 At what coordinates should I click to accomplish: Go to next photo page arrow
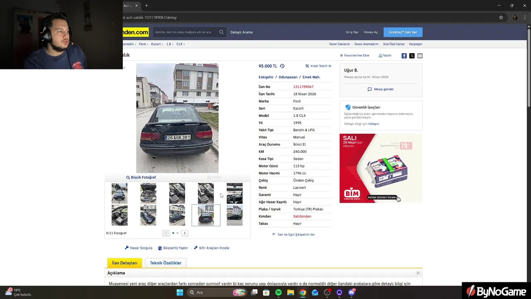(x=185, y=233)
